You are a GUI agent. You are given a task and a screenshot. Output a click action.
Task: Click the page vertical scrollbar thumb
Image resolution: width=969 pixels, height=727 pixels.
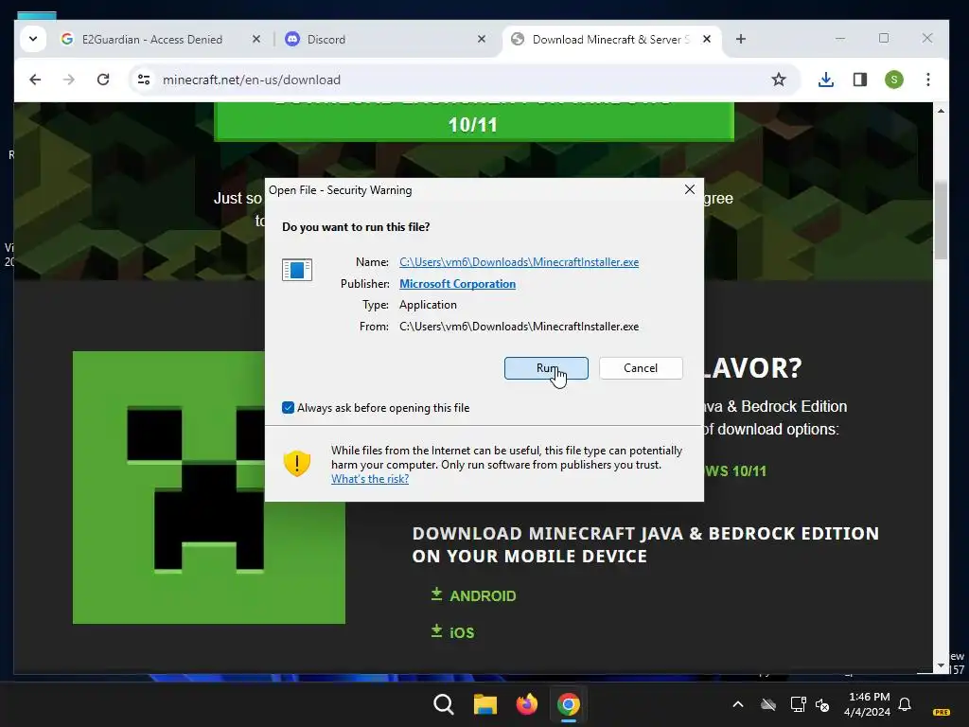click(x=941, y=220)
